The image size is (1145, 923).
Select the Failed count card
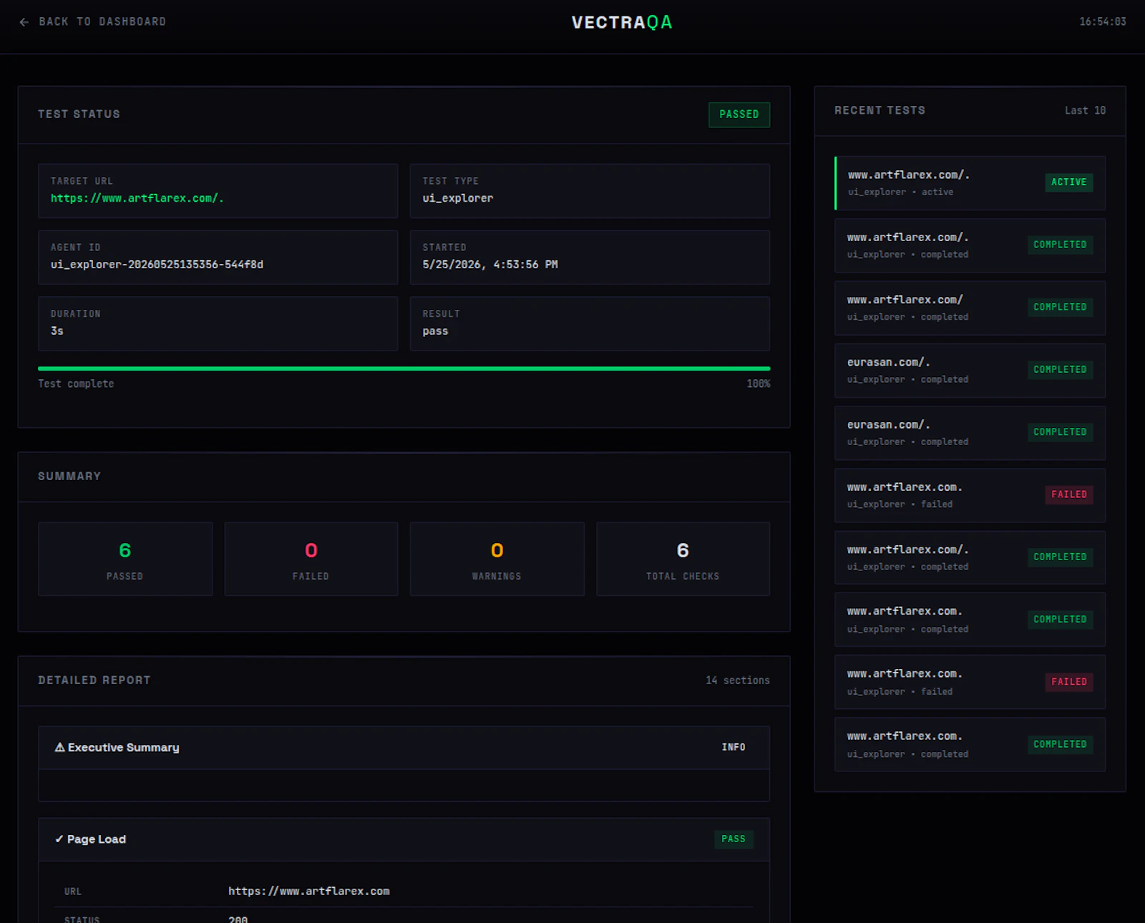click(311, 559)
